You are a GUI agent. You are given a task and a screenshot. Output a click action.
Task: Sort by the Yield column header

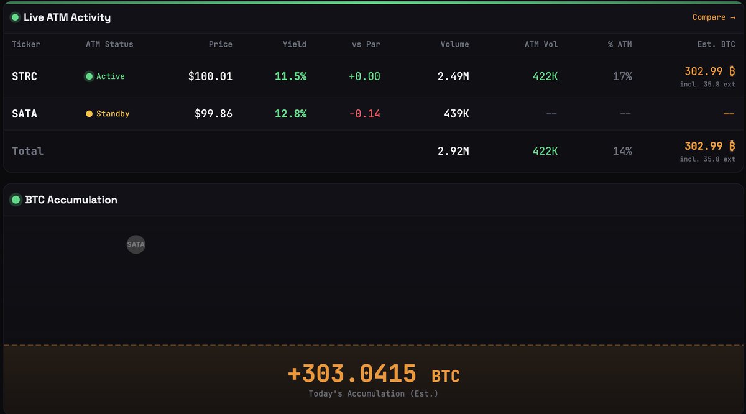tap(295, 44)
